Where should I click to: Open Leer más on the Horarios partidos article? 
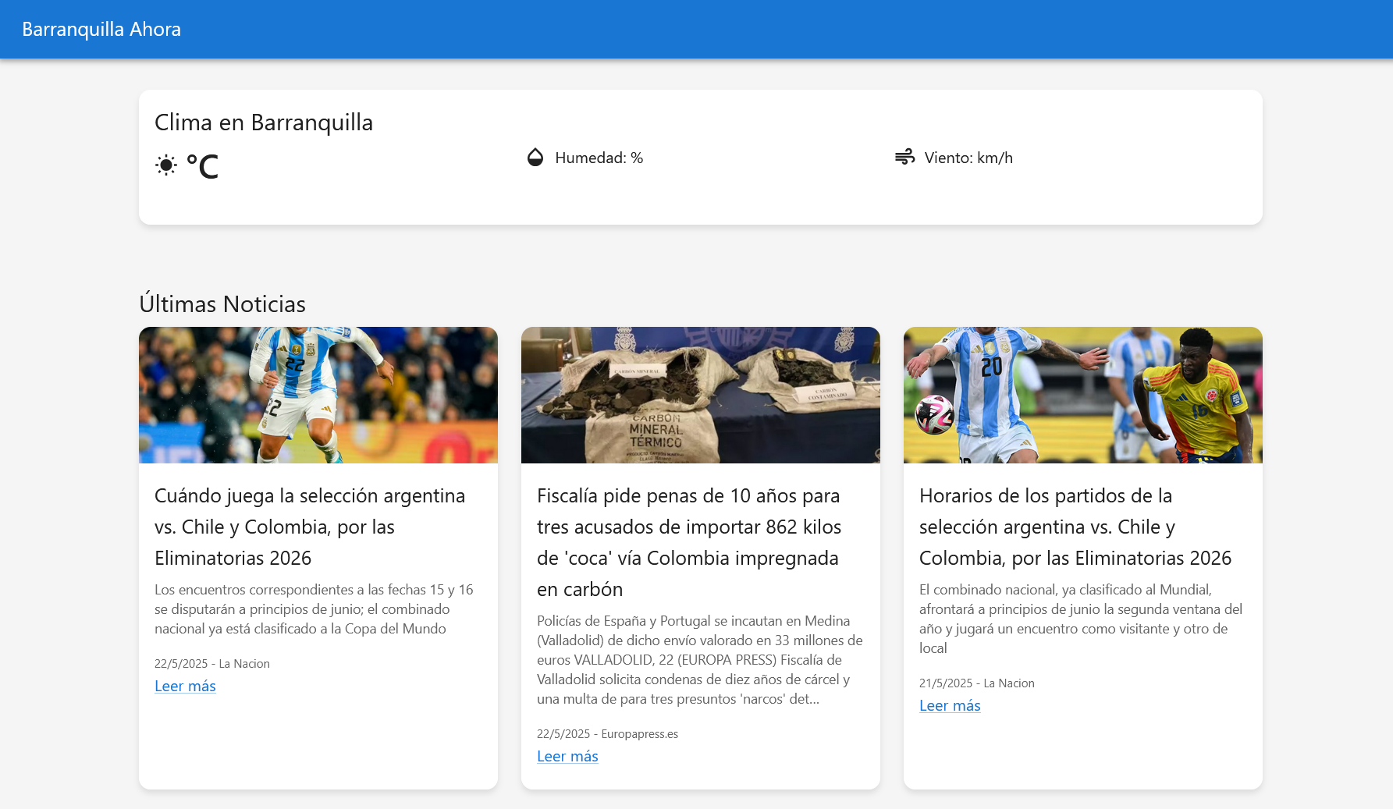click(x=950, y=705)
